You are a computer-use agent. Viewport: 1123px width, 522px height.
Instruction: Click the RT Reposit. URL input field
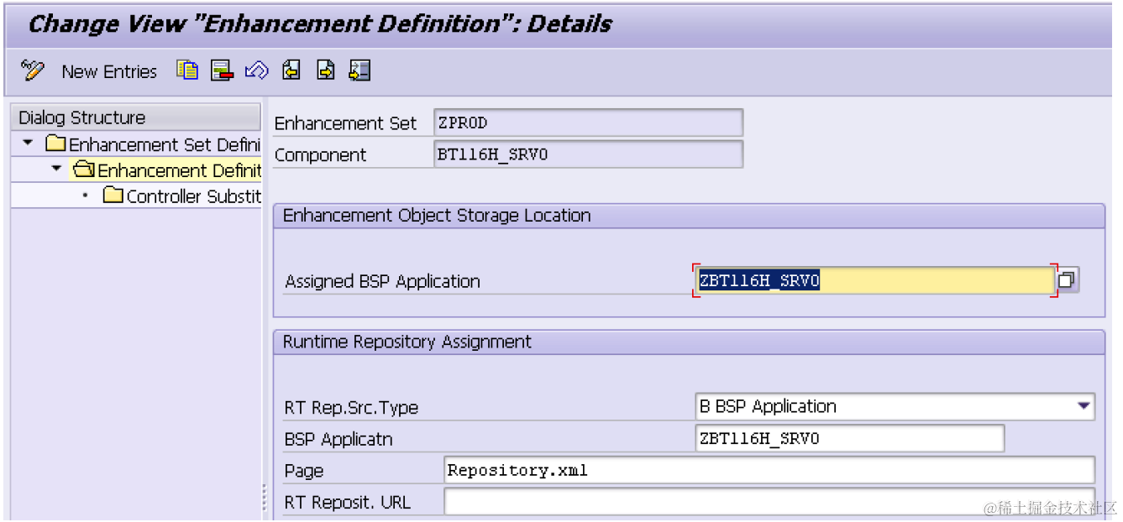tap(769, 502)
